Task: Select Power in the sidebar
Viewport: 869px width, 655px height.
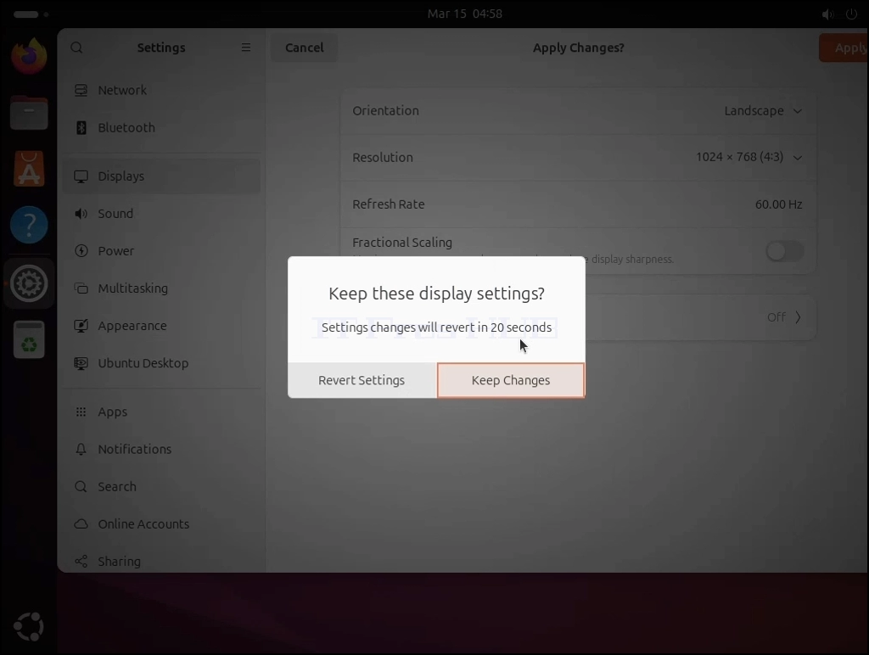Action: point(161,251)
